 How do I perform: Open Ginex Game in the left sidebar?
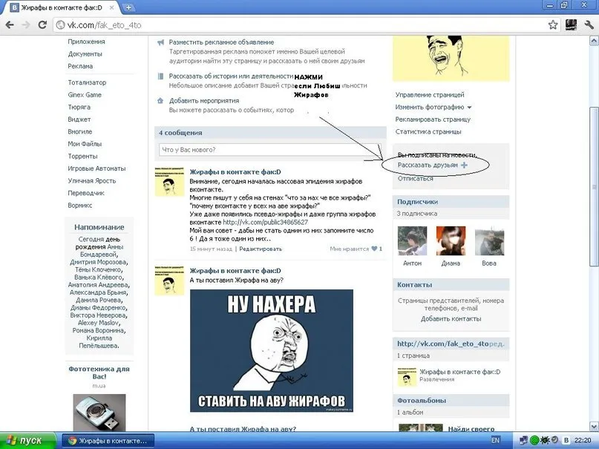pyautogui.click(x=85, y=95)
